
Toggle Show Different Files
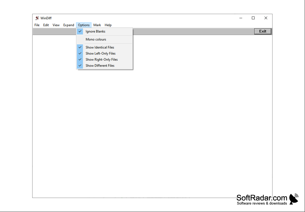point(104,66)
